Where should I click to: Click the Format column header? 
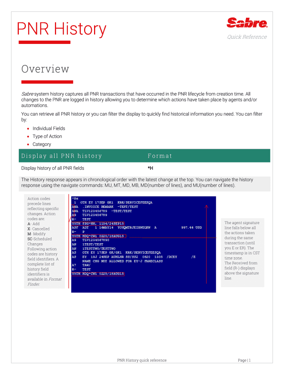(160, 156)
